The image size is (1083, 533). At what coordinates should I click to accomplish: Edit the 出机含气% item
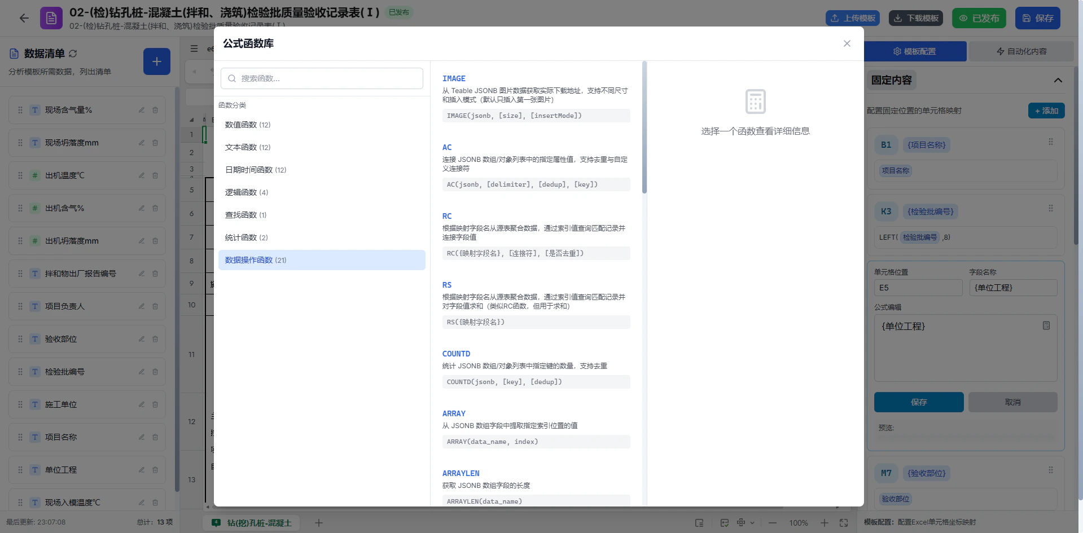[x=142, y=208]
